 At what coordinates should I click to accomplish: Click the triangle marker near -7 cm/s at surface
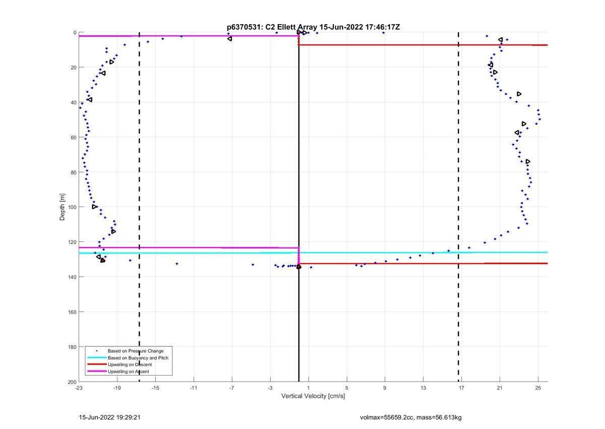229,39
